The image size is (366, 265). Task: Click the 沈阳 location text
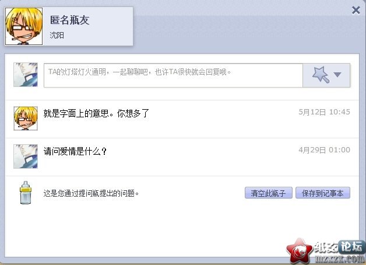click(57, 35)
